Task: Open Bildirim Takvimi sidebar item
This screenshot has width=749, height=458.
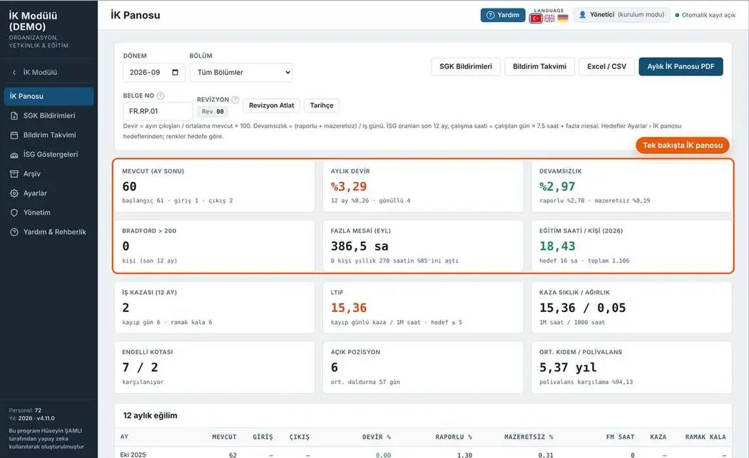Action: [49, 135]
